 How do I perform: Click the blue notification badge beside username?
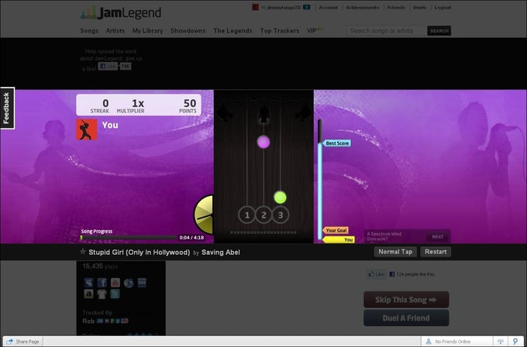click(x=307, y=7)
